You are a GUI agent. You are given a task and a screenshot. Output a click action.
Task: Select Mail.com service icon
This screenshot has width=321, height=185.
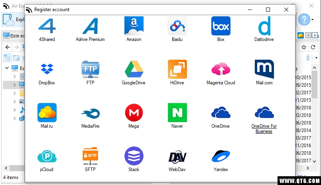click(264, 73)
